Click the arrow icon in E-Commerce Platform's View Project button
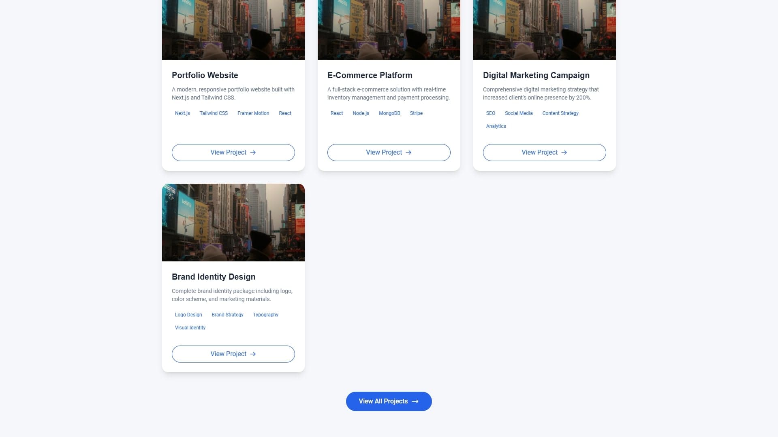This screenshot has width=778, height=437. tap(408, 153)
